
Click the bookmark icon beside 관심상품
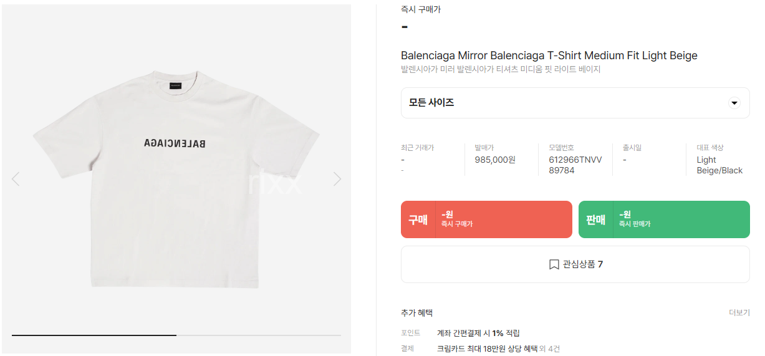(554, 264)
